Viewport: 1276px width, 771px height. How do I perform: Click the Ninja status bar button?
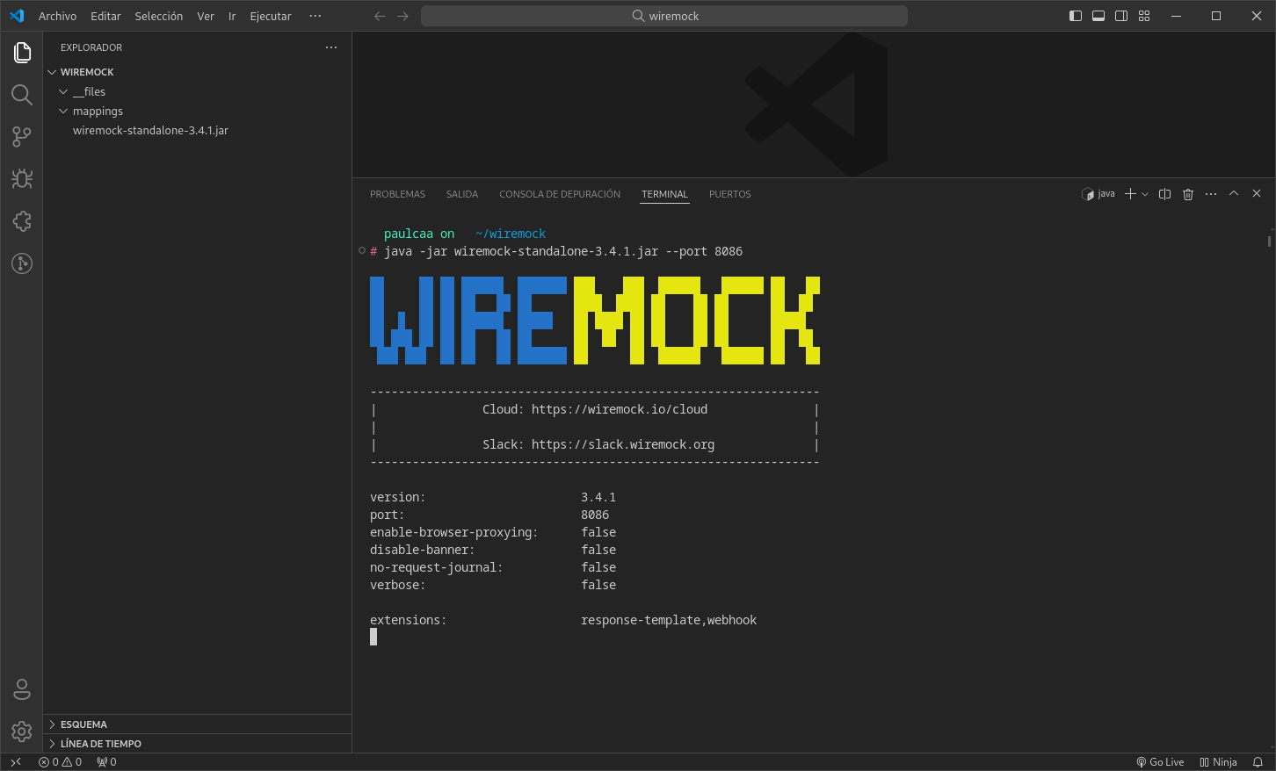click(x=1218, y=762)
